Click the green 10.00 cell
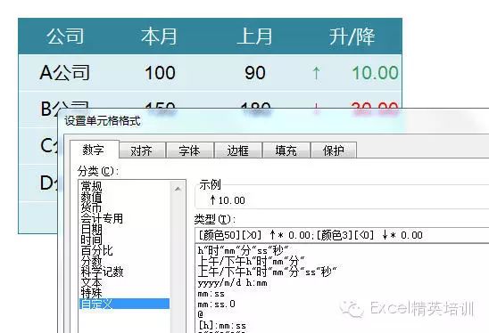Screen dimensions: 489x333 point(375,73)
